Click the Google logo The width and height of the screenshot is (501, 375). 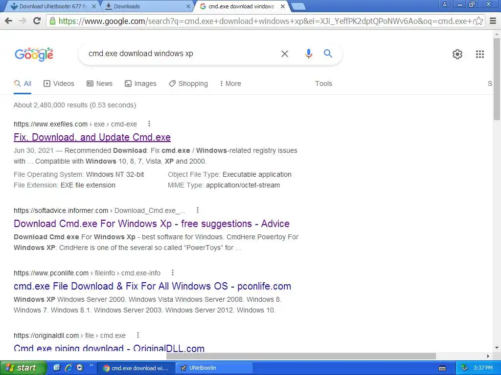pos(34,54)
